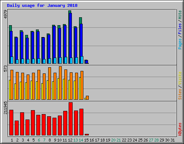Click the yellow Visits bar for day 10
Screen dimensions: 184x144
(58, 89)
